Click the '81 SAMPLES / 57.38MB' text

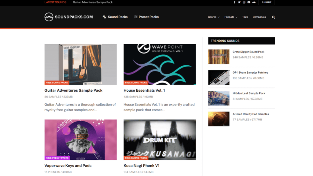248,99
